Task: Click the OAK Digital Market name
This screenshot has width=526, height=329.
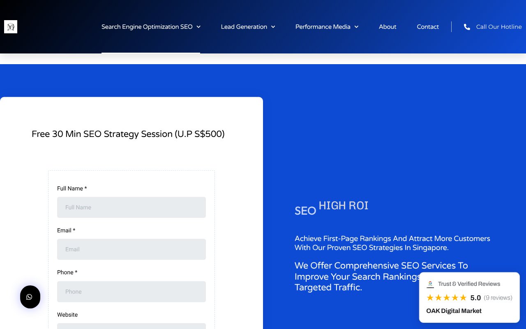Action: [x=454, y=311]
